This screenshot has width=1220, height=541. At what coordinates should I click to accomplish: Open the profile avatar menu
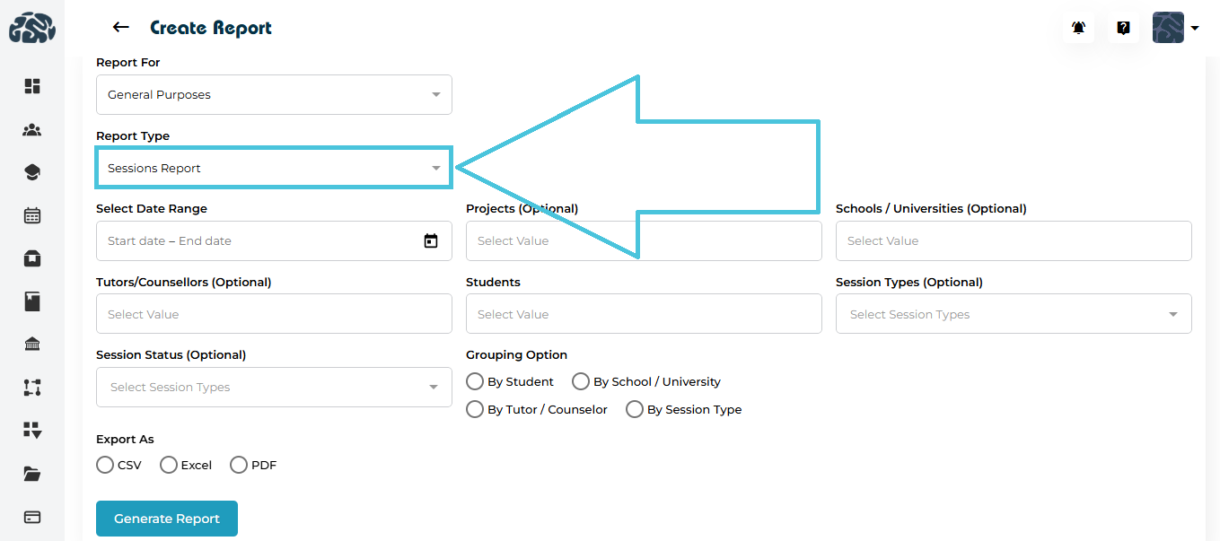coord(1176,28)
